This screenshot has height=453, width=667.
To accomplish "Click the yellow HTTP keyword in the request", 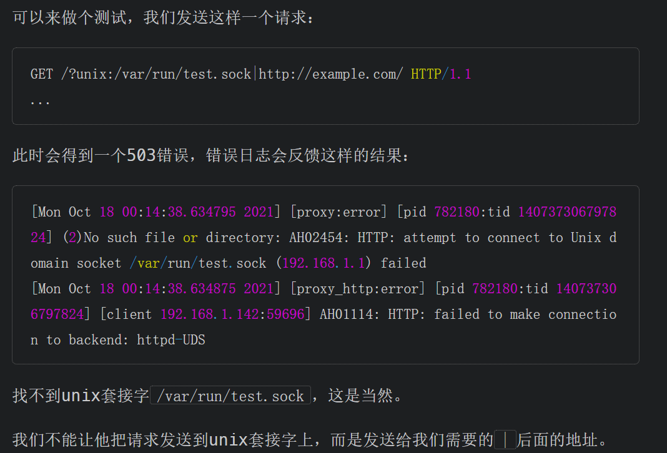I will click(x=426, y=74).
